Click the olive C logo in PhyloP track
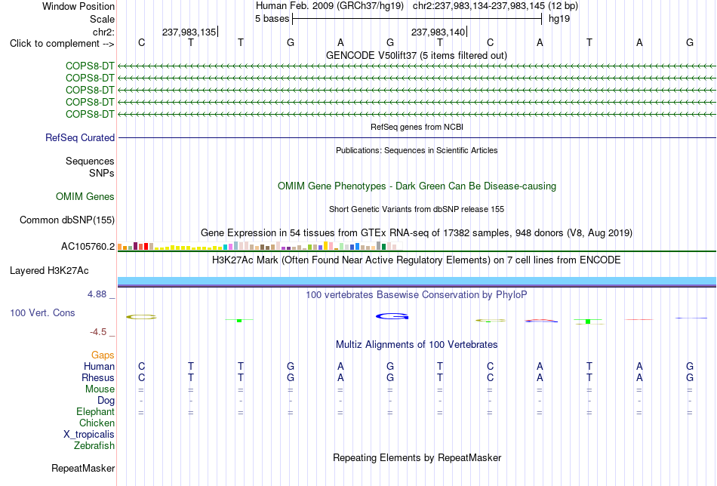The height and width of the screenshot is (486, 717). point(141,317)
